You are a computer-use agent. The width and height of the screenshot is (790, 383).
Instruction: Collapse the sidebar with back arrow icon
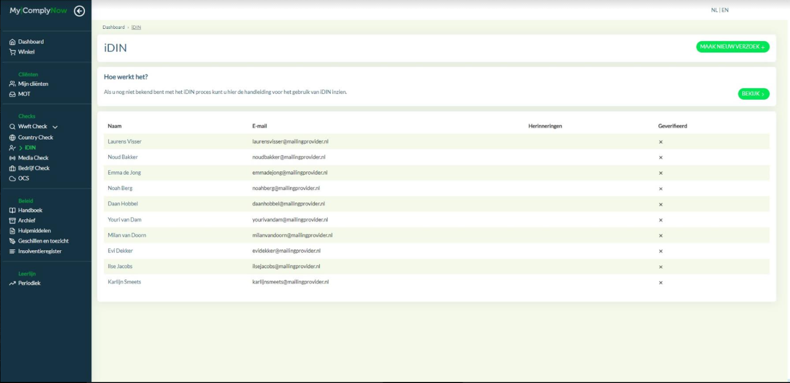coord(79,11)
